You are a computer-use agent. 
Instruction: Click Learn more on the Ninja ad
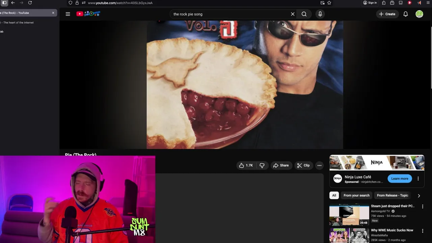(400, 179)
